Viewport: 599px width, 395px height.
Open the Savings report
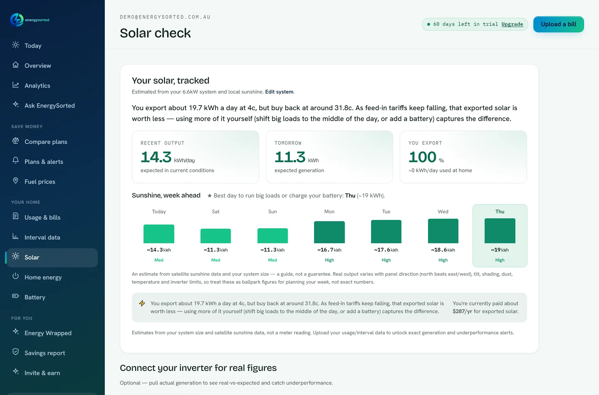(x=52, y=353)
